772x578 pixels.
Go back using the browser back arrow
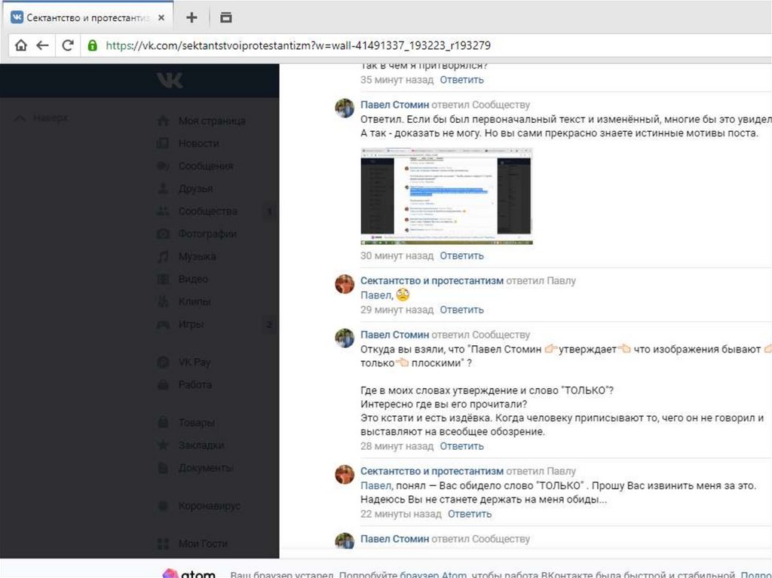(42, 45)
